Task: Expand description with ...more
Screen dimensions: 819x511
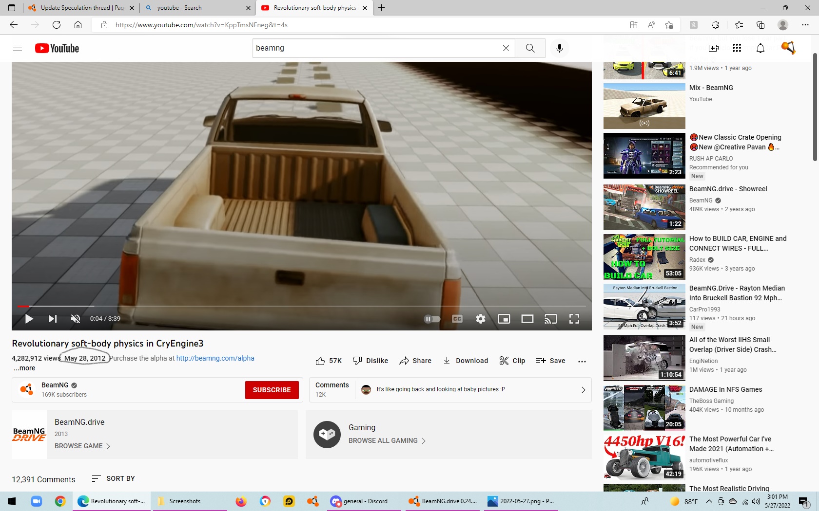Action: (24, 368)
